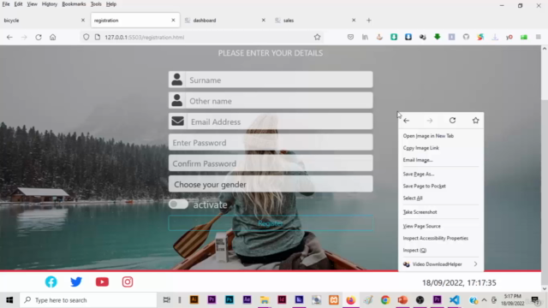Open the Library toolbar icon
The width and height of the screenshot is (548, 308).
365,37
